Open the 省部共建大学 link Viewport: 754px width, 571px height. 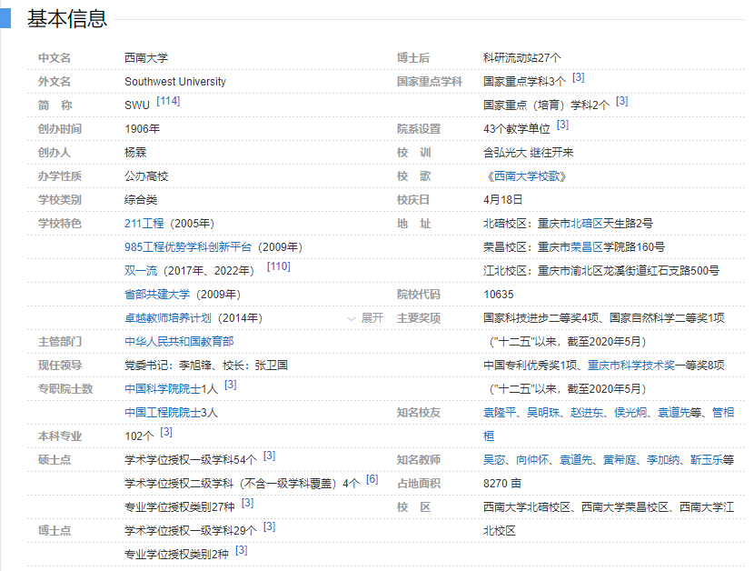(x=157, y=295)
